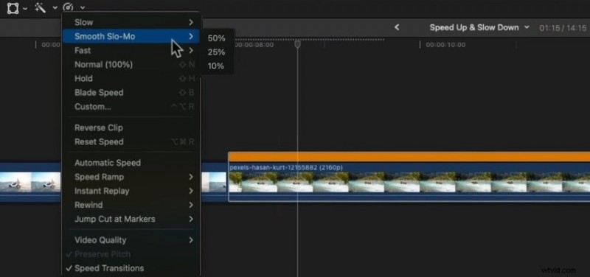This screenshot has height=277, width=590.
Task: Click the 00:00:10:00 ruler mark
Action: click(445, 45)
